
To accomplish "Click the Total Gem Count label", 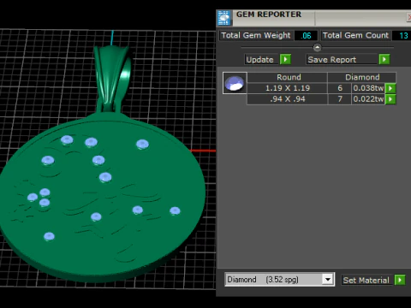I will point(355,35).
